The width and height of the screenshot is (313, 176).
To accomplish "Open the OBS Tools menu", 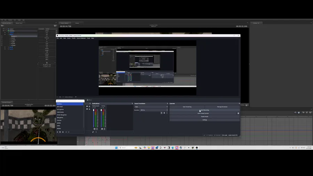I will click(x=88, y=38).
